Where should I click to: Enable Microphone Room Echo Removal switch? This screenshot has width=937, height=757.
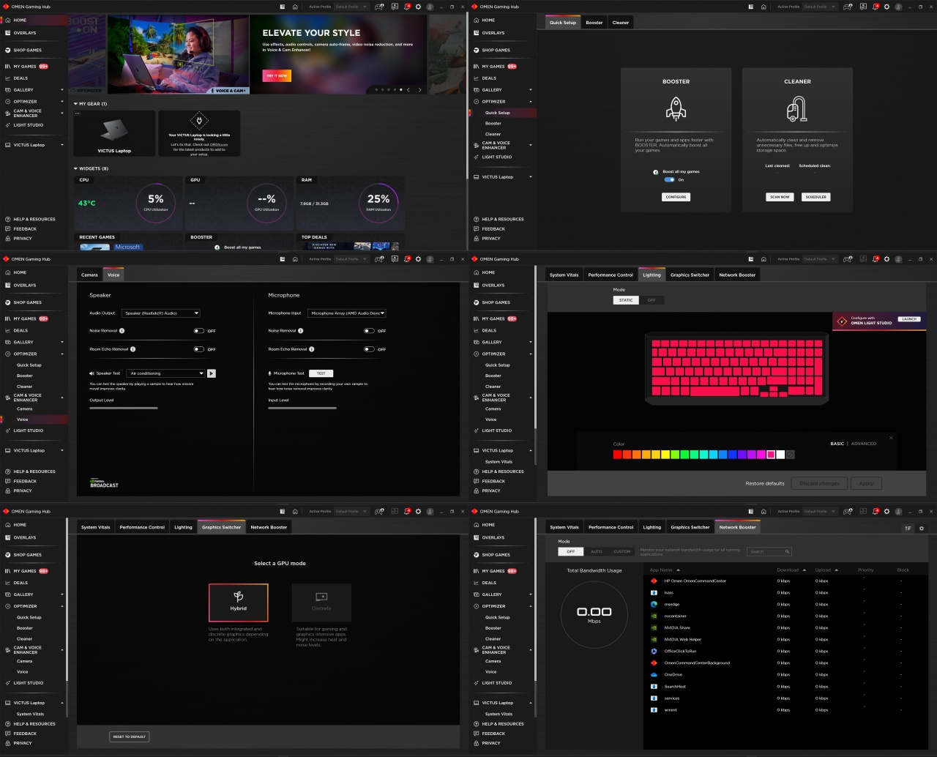(369, 349)
